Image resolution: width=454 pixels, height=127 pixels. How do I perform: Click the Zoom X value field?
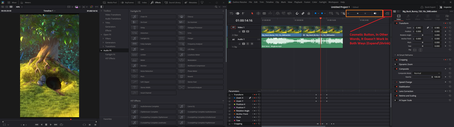click(x=419, y=28)
